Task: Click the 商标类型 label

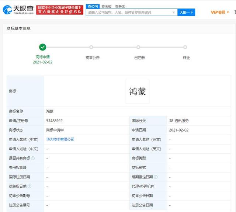Action: (139, 158)
